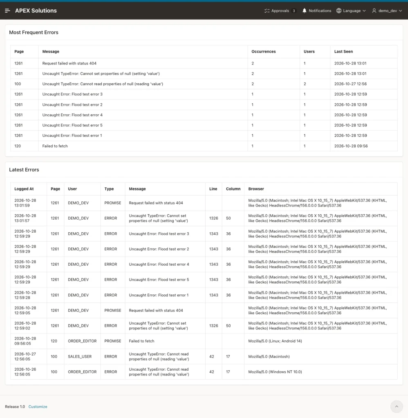This screenshot has width=408, height=418.
Task: Click Last Seen value 2026-10-28 09:56
Action: point(351,146)
